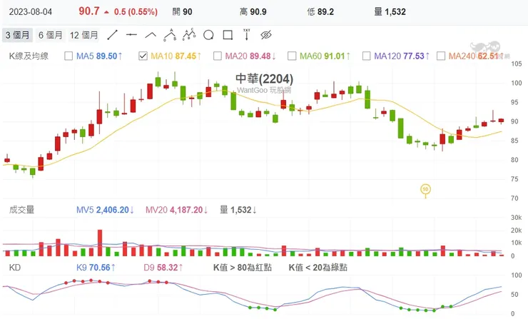
Task: Click the K9 70.56 value
Action: click(96, 268)
